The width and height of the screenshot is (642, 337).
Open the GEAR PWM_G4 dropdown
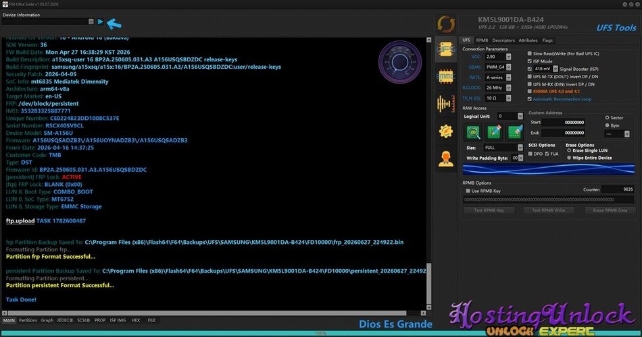coord(508,67)
